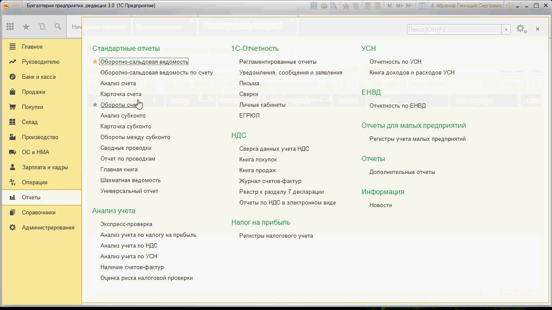Launch Экспресс-проверка
The width and height of the screenshot is (552, 310).
126,224
